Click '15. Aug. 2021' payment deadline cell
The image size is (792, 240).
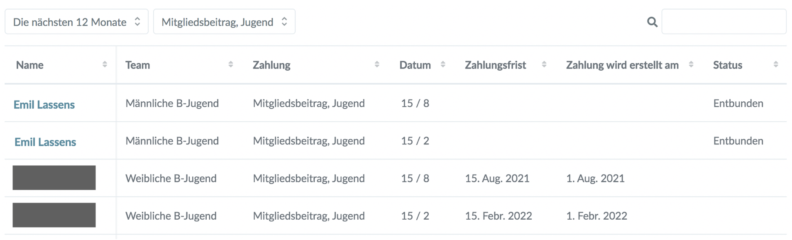pos(497,179)
